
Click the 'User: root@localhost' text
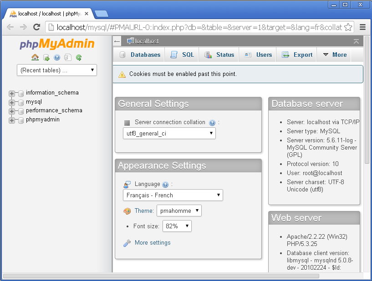click(x=314, y=173)
